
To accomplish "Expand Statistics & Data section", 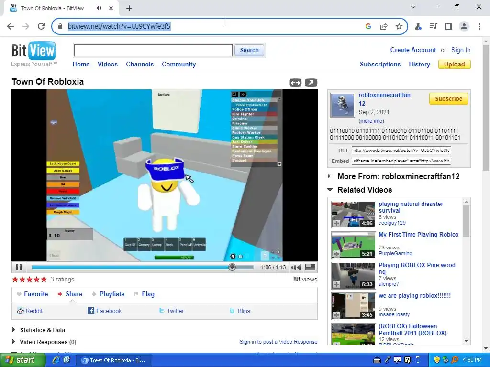I will tap(13, 330).
